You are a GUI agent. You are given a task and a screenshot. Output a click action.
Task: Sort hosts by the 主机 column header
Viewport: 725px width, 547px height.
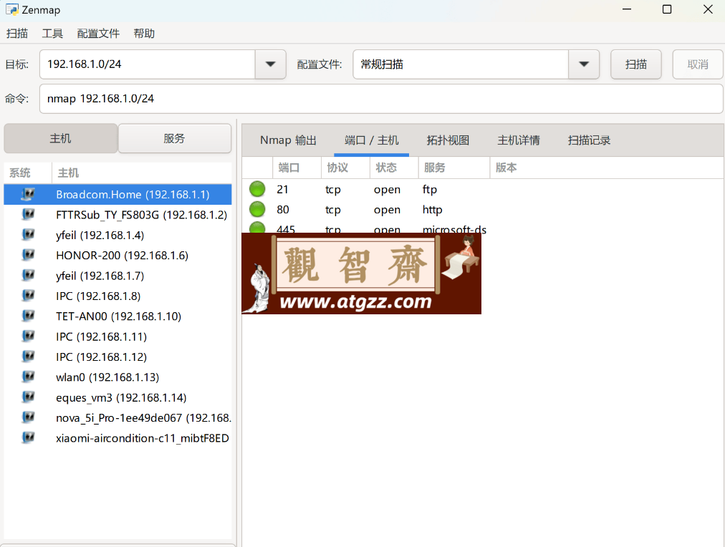click(x=141, y=173)
